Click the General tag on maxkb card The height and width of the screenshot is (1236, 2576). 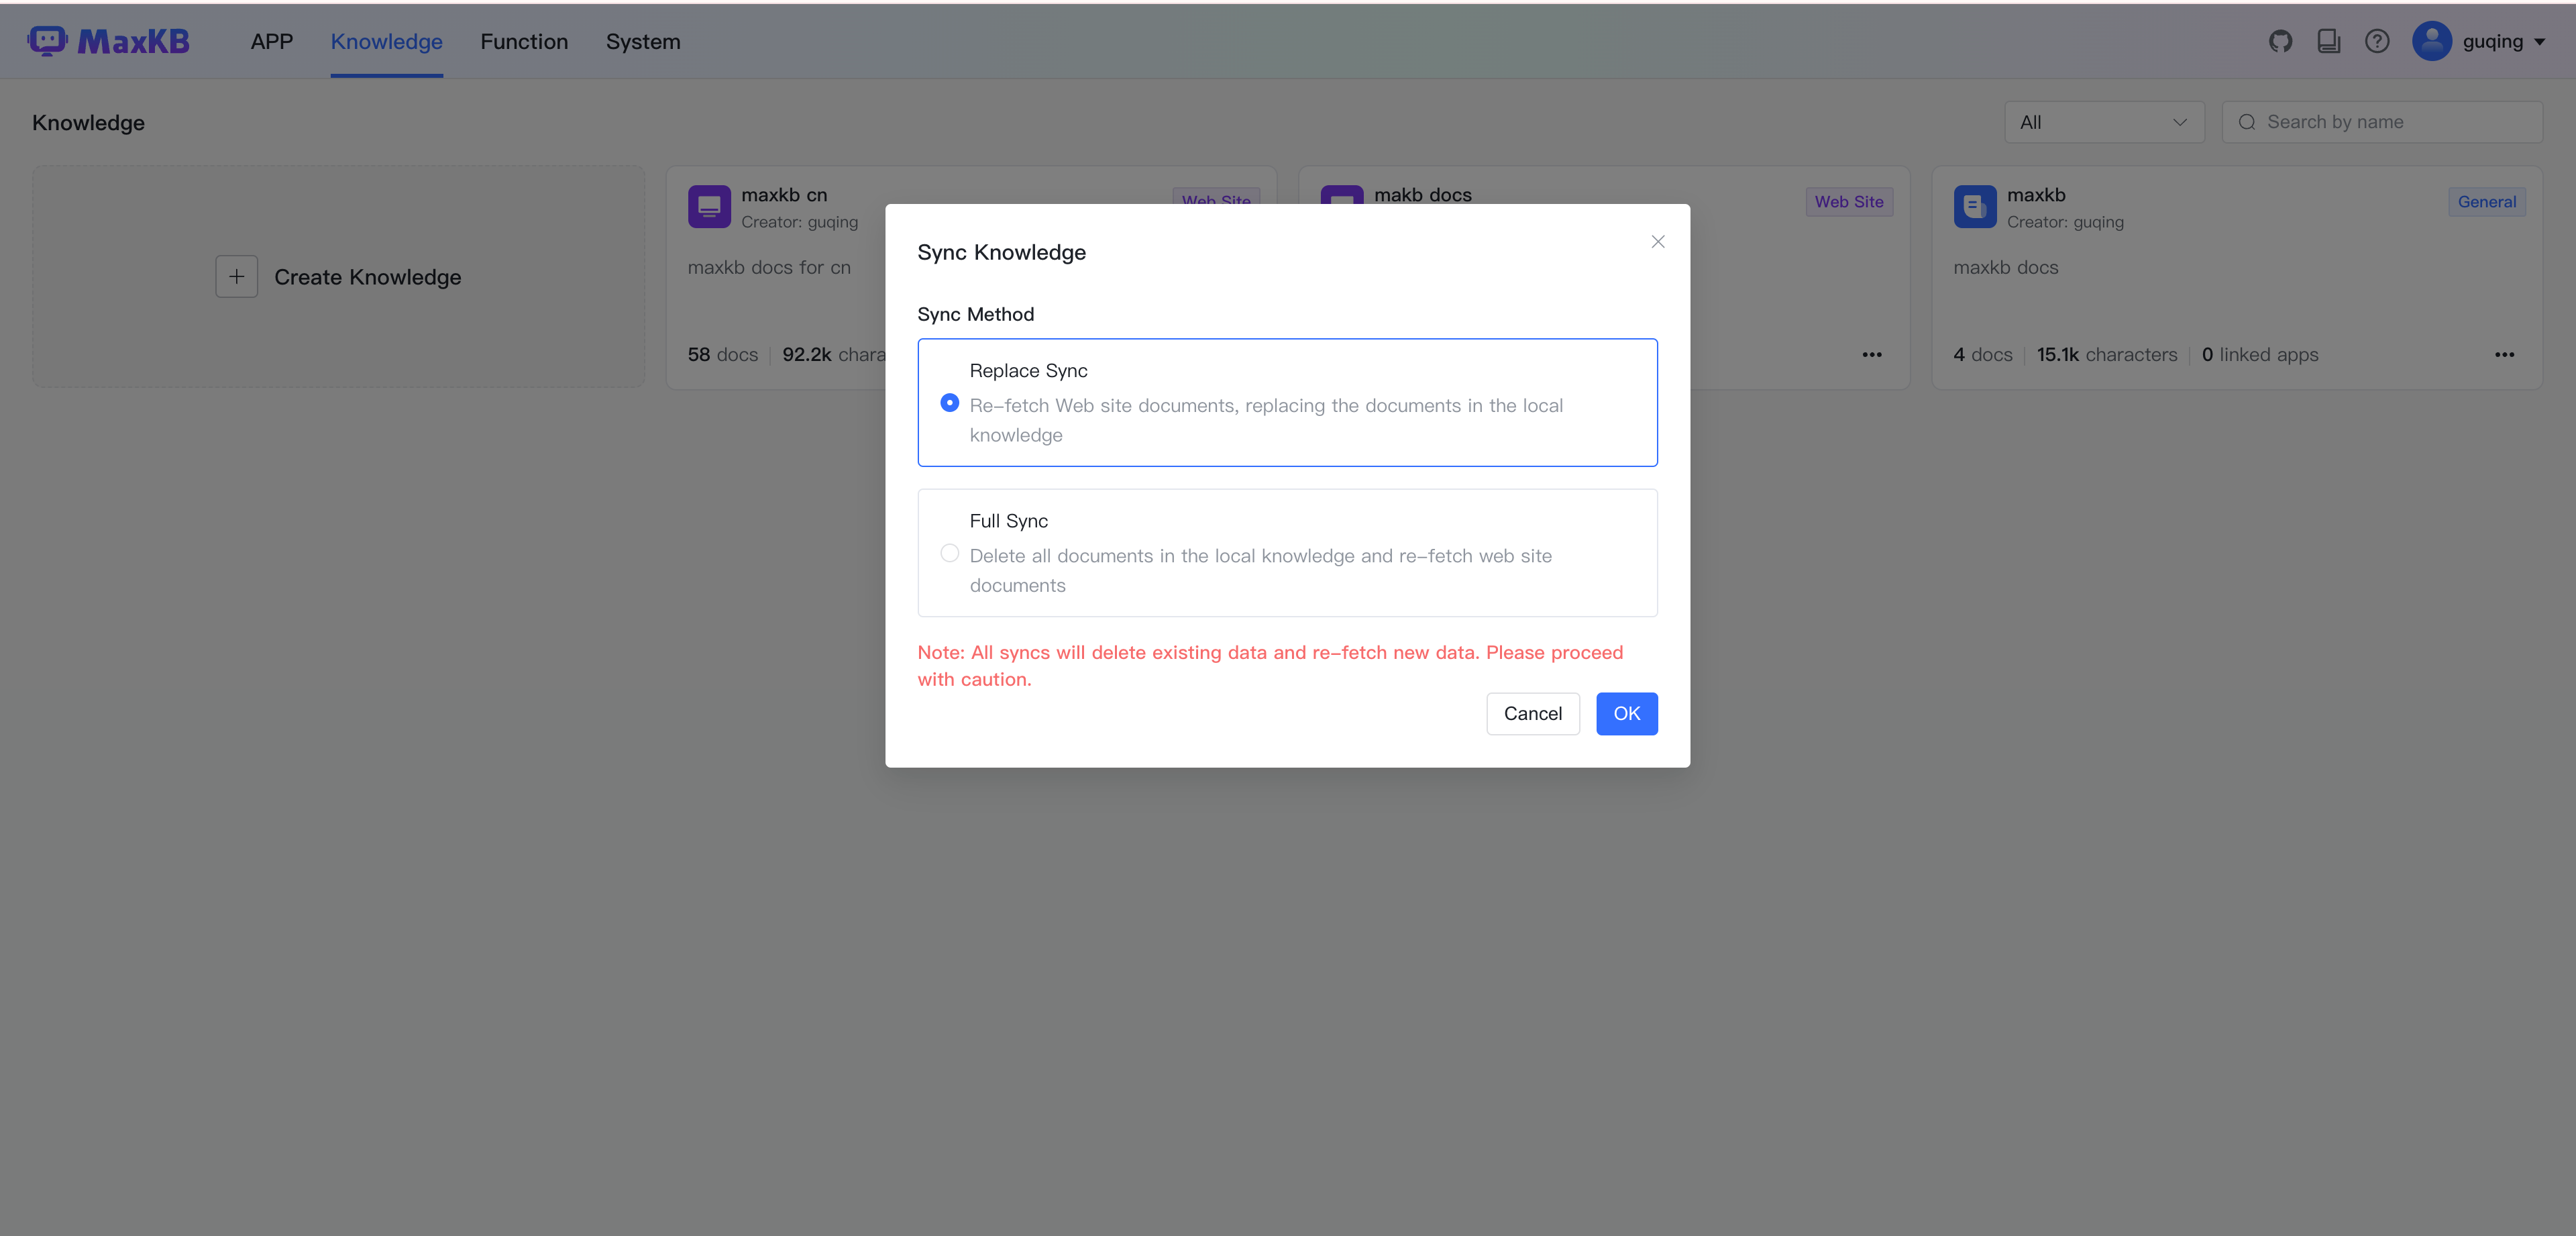point(2486,202)
